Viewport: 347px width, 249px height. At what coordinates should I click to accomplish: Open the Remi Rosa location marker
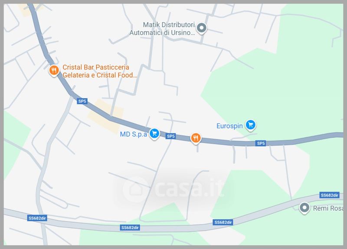pos(304,208)
